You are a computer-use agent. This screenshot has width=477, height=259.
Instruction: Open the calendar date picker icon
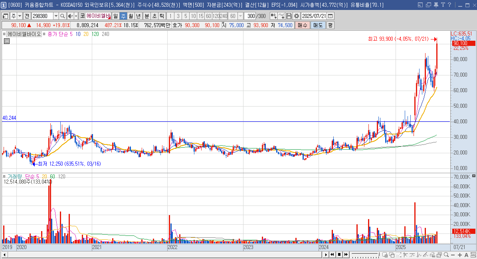[x=331, y=16]
